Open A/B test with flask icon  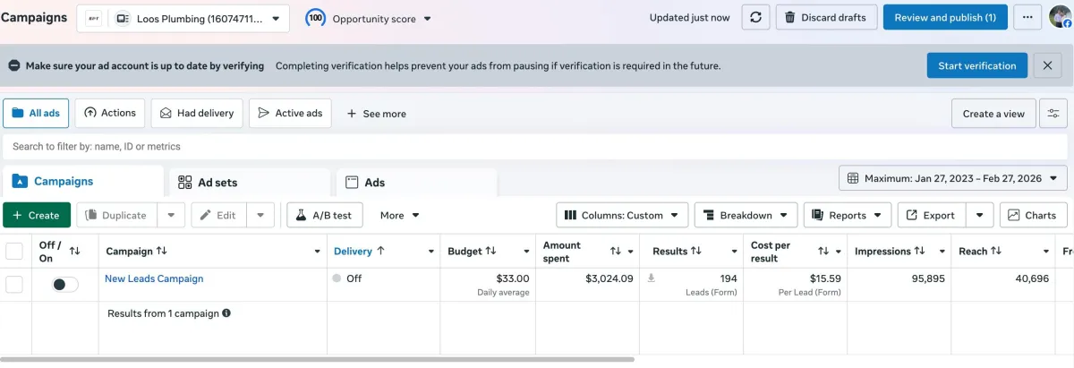[x=324, y=215]
